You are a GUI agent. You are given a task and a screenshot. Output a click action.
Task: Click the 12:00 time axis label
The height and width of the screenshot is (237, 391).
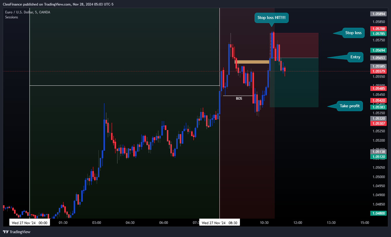point(298,223)
